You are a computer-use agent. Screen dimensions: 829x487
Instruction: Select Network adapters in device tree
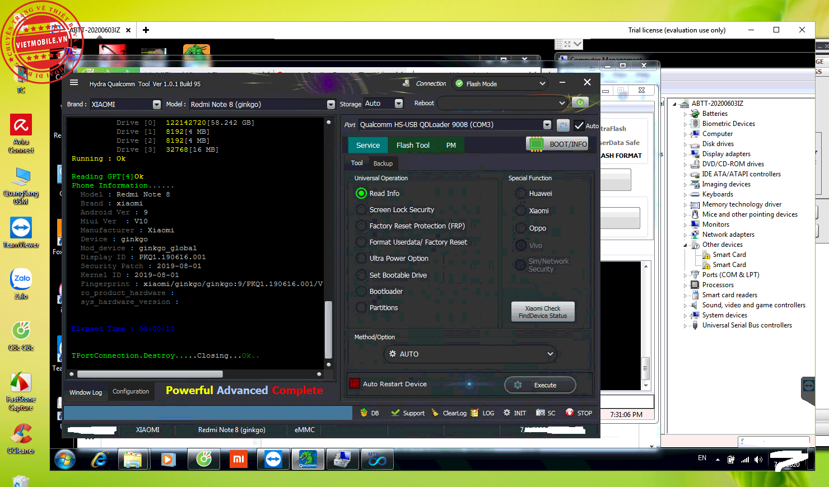click(728, 235)
